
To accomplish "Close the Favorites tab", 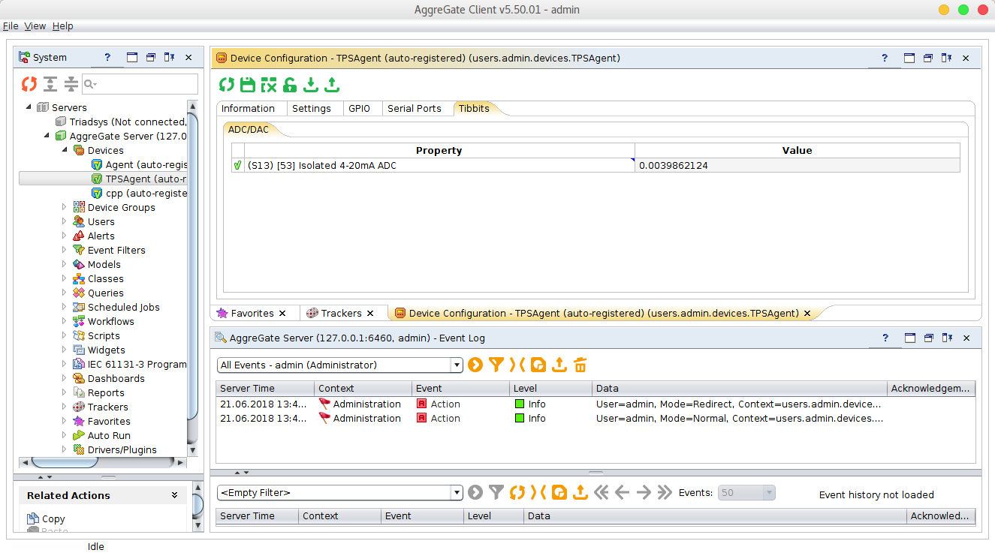I will point(282,313).
